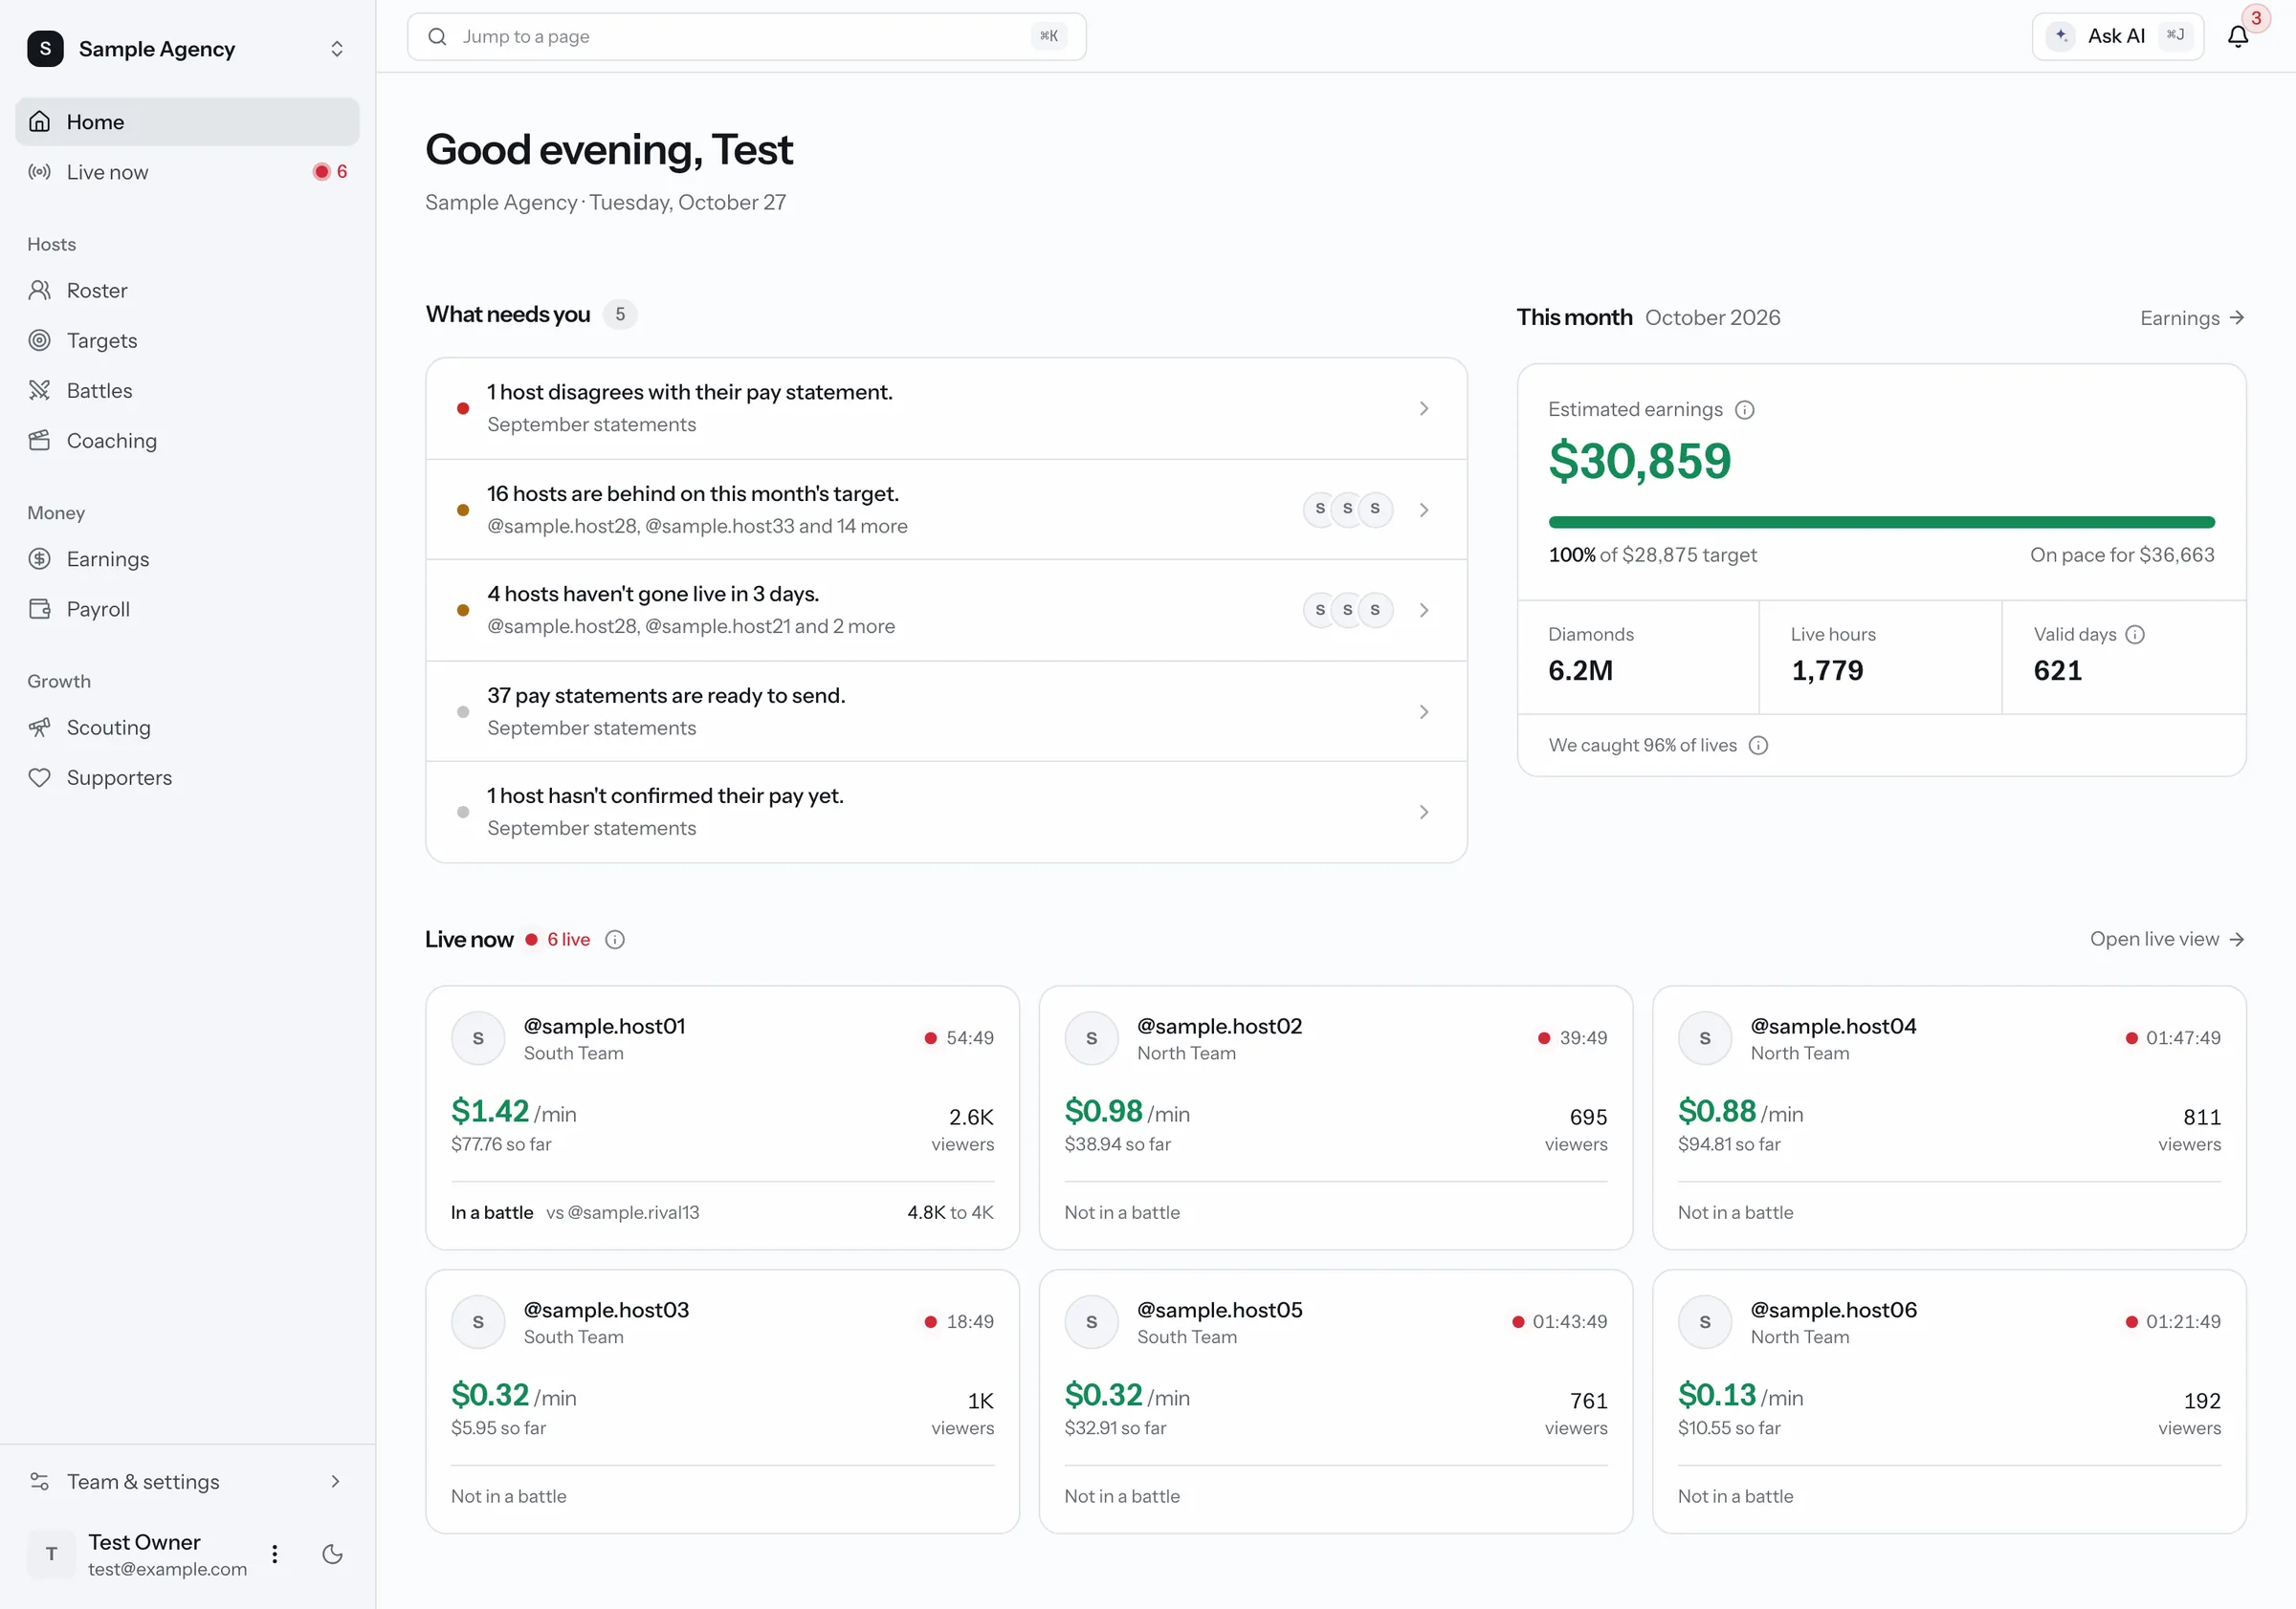Click the Test Owner avatar
Image resolution: width=2296 pixels, height=1609 pixels.
coord(51,1555)
